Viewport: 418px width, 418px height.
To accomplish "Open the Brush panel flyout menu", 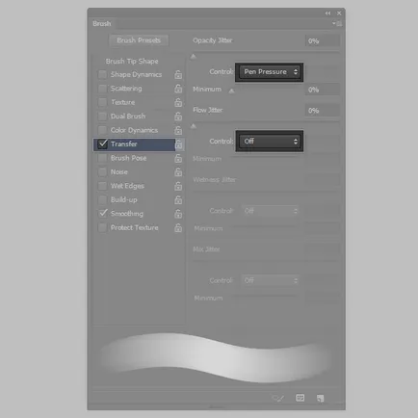I will click(x=337, y=23).
